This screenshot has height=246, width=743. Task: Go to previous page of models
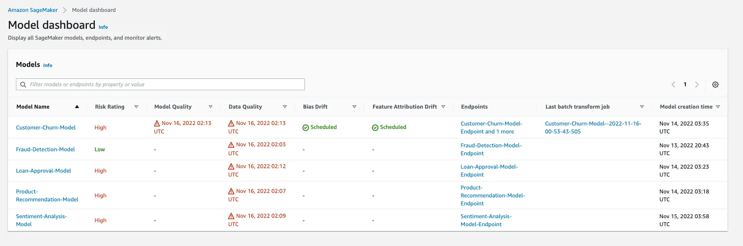click(673, 85)
